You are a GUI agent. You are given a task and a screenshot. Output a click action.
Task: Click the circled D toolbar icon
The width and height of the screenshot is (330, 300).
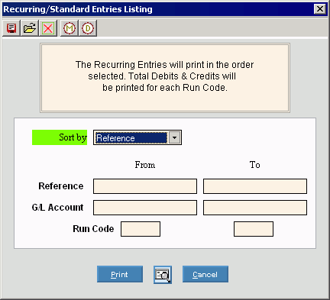coord(88,28)
